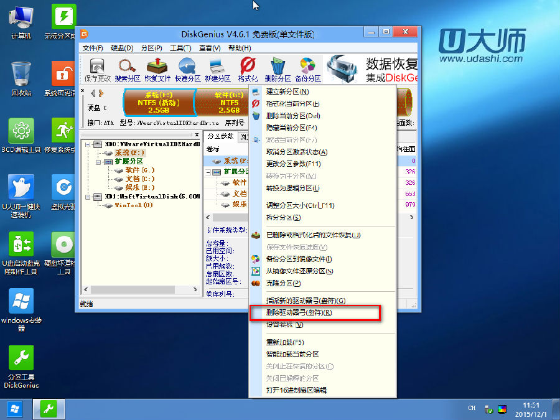Select the Quick Partition (快速分区) toolbar icon
The height and width of the screenshot is (420, 560).
(187, 70)
